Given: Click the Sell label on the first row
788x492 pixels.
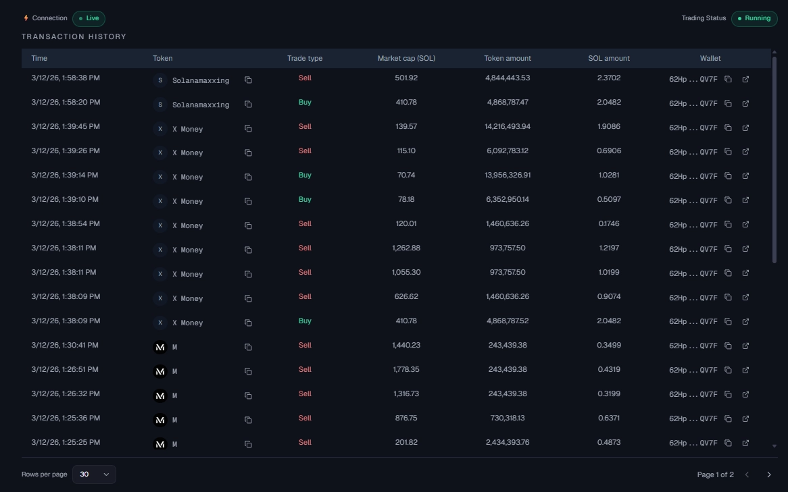Looking at the screenshot, I should point(305,78).
